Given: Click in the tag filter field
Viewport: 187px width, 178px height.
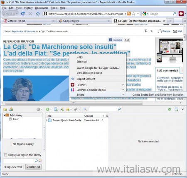Looking at the screenshot, I should pos(19,161).
